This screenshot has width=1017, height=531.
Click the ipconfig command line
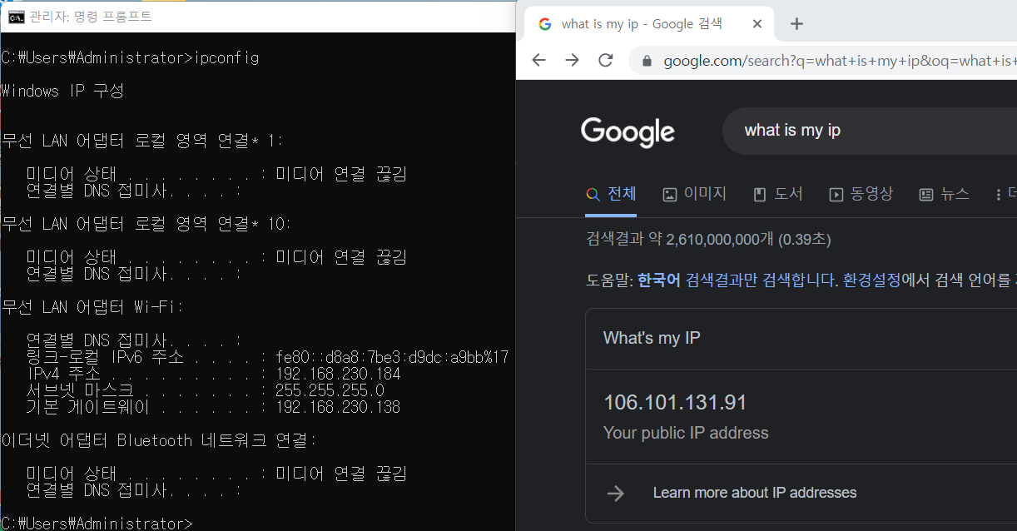point(130,57)
